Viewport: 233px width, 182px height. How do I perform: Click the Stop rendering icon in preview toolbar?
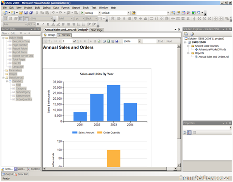(95, 41)
